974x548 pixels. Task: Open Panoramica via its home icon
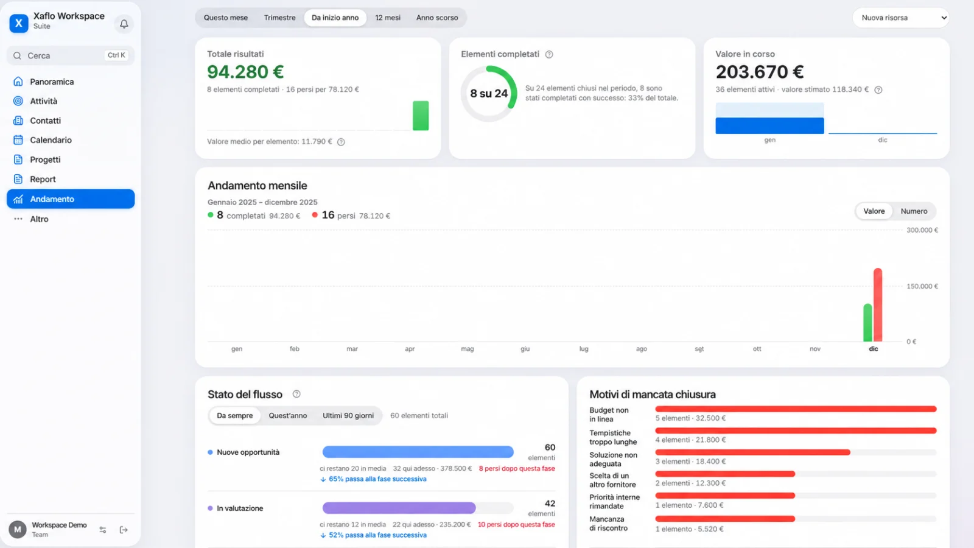pyautogui.click(x=18, y=82)
